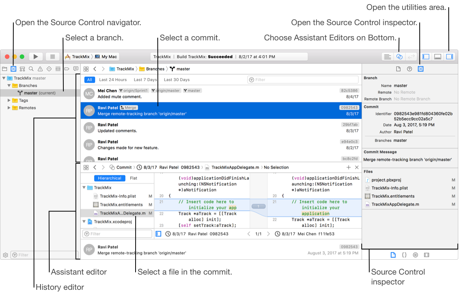Click the change marker 1 between diffs

(259, 206)
